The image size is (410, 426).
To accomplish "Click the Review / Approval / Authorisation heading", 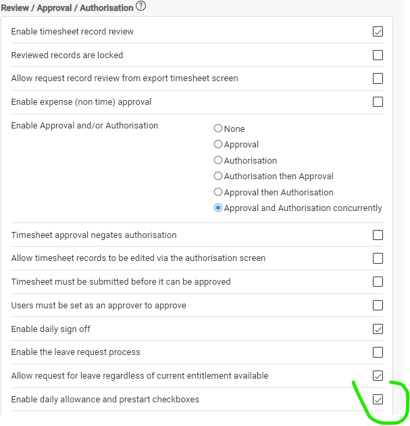I will coord(67,8).
